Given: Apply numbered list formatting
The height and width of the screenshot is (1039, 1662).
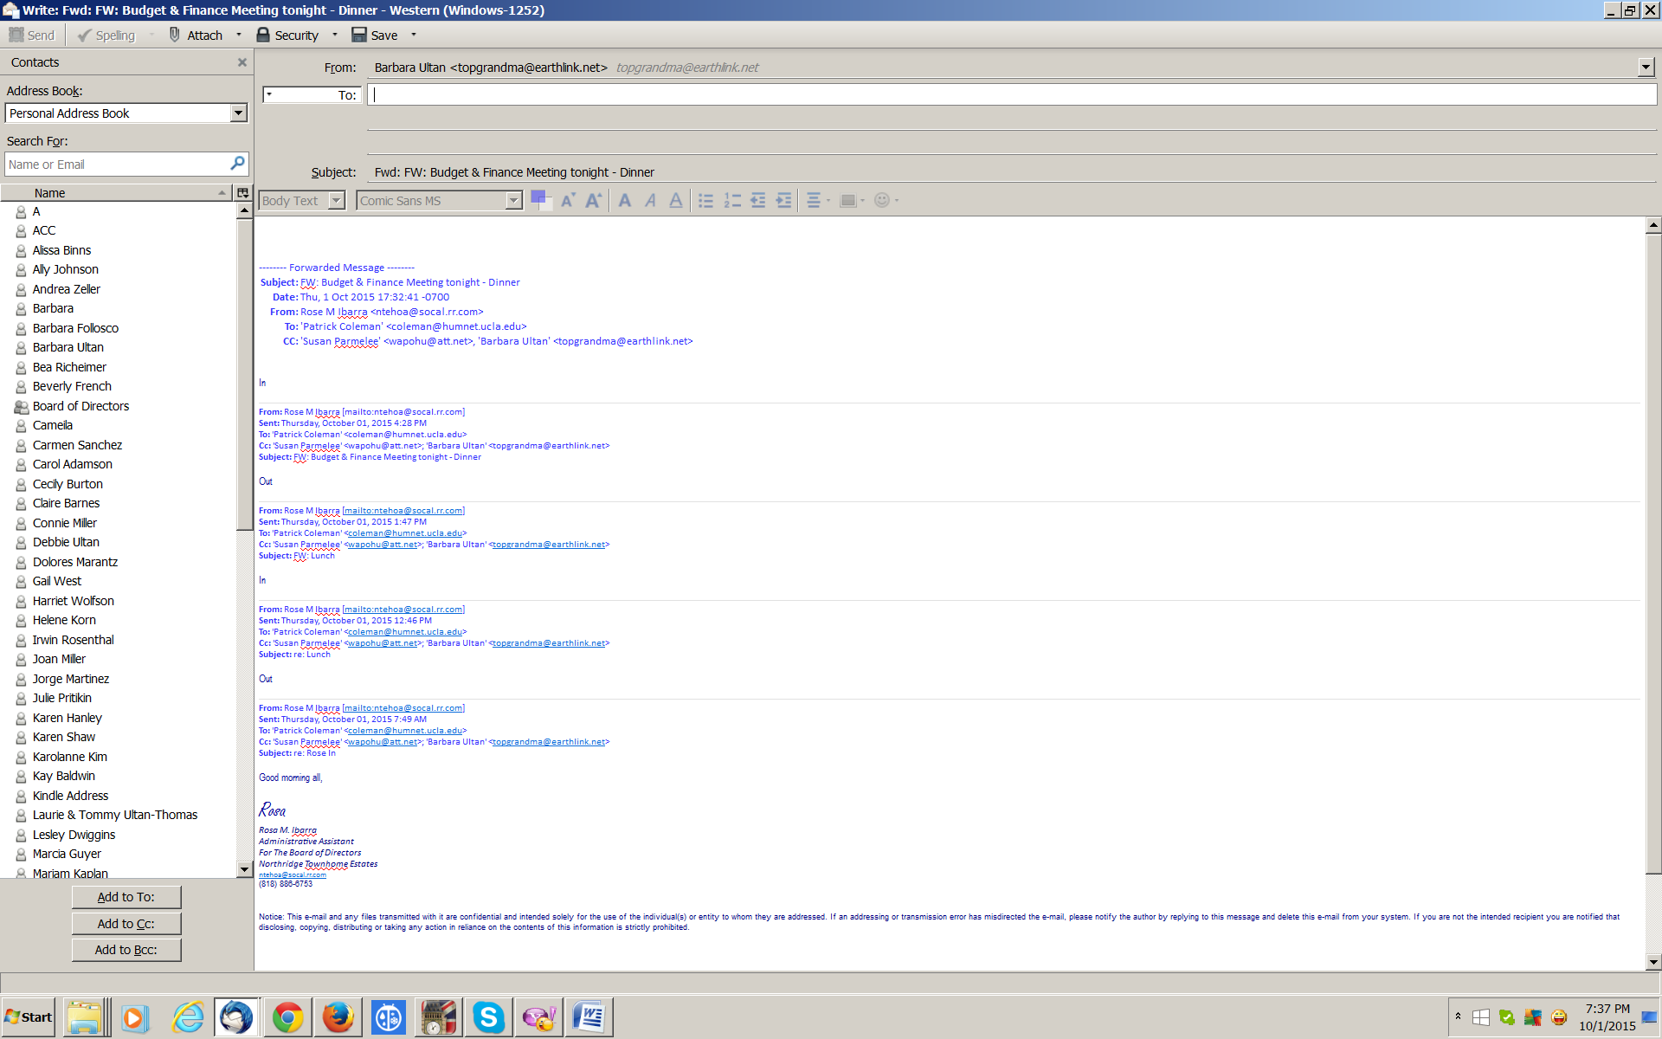Looking at the screenshot, I should [x=732, y=201].
